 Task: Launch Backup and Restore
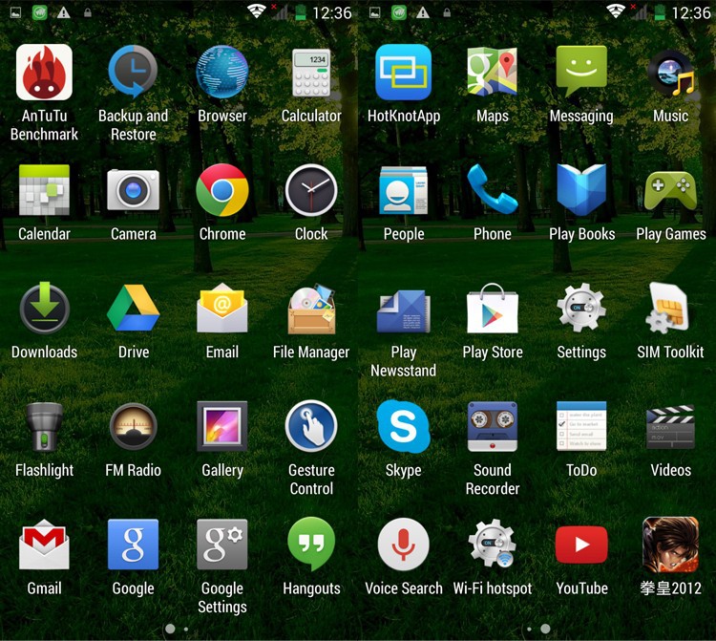coord(133,73)
